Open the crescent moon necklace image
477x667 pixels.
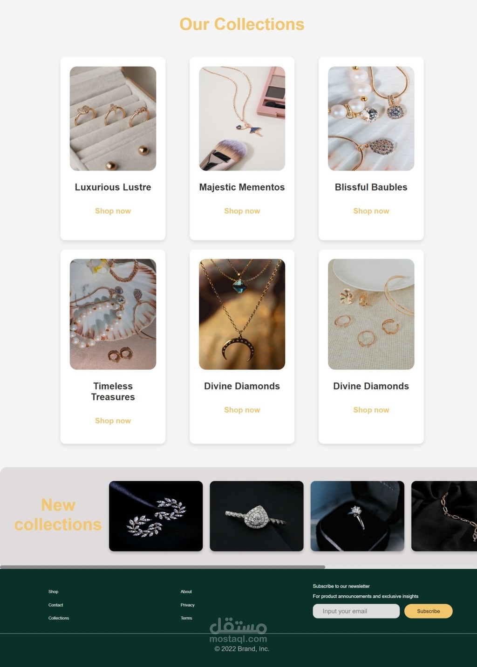242,314
